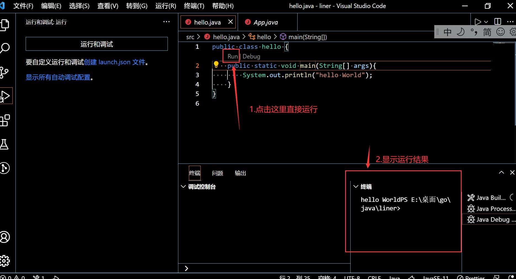Toggle panel collapse with chevron arrow
Screen dimensions: 516x279
coord(502,172)
